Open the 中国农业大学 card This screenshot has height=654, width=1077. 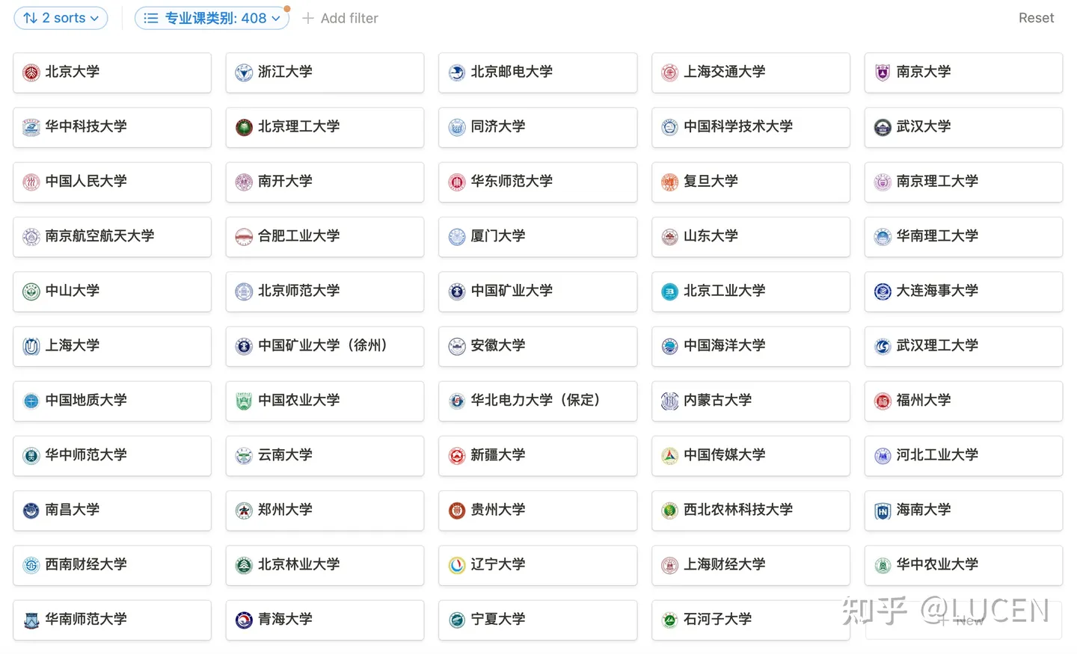pyautogui.click(x=325, y=401)
